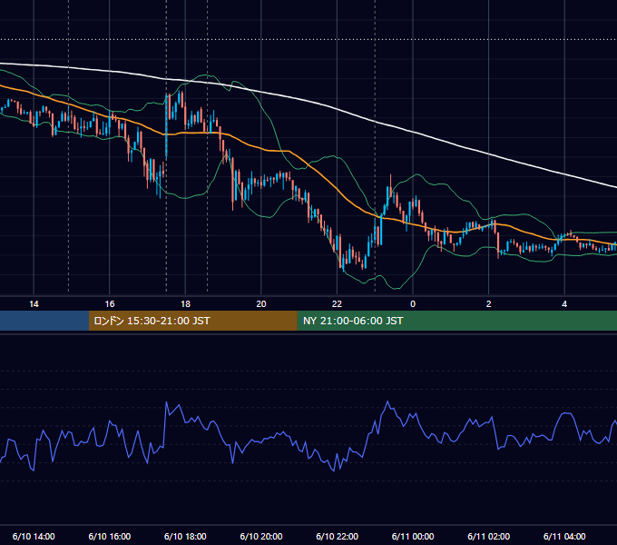The image size is (617, 545).
Task: Click hour label 2 on price chart axis
Action: pos(489,304)
